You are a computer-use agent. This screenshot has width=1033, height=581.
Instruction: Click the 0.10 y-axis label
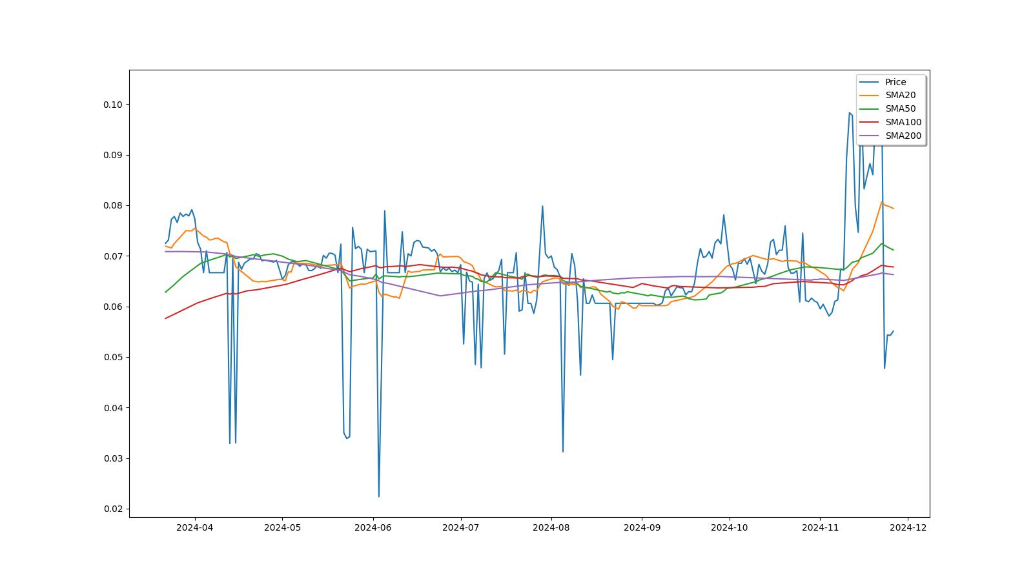(113, 105)
